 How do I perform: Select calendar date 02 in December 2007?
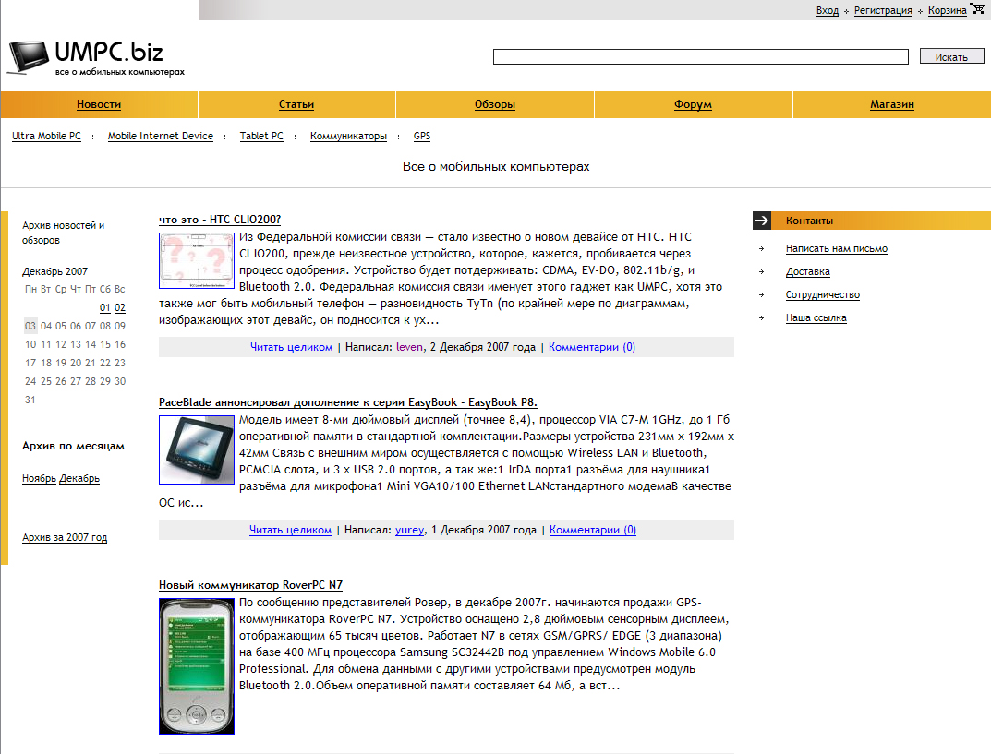click(120, 308)
